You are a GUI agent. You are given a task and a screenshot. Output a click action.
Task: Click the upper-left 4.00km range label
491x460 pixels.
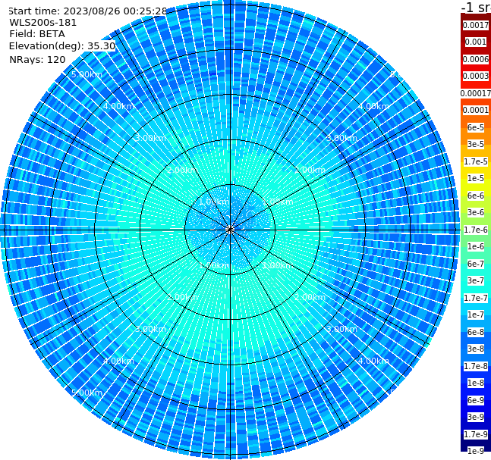point(118,106)
